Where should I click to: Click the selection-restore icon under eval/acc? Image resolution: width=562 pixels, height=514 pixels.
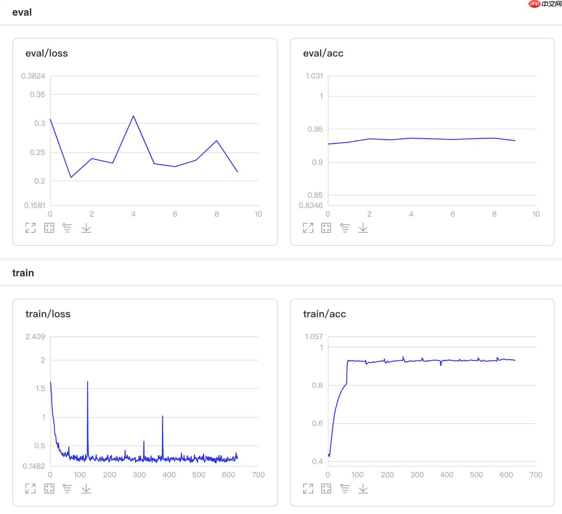(326, 228)
